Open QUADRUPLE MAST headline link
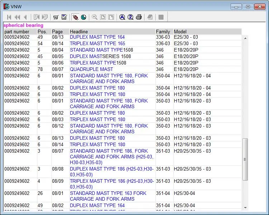This screenshot has height=215, width=269. tap(91, 69)
